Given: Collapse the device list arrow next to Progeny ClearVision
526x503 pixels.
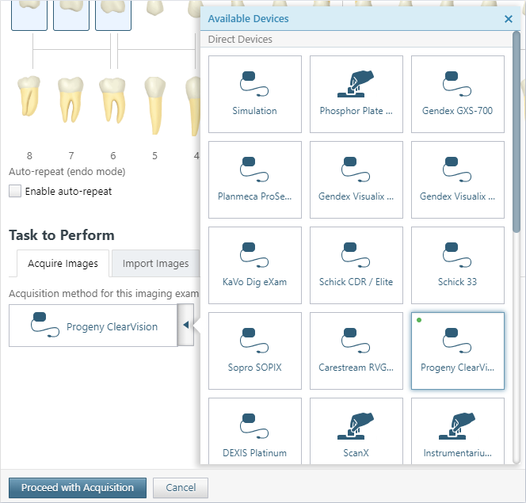Looking at the screenshot, I should (x=185, y=325).
